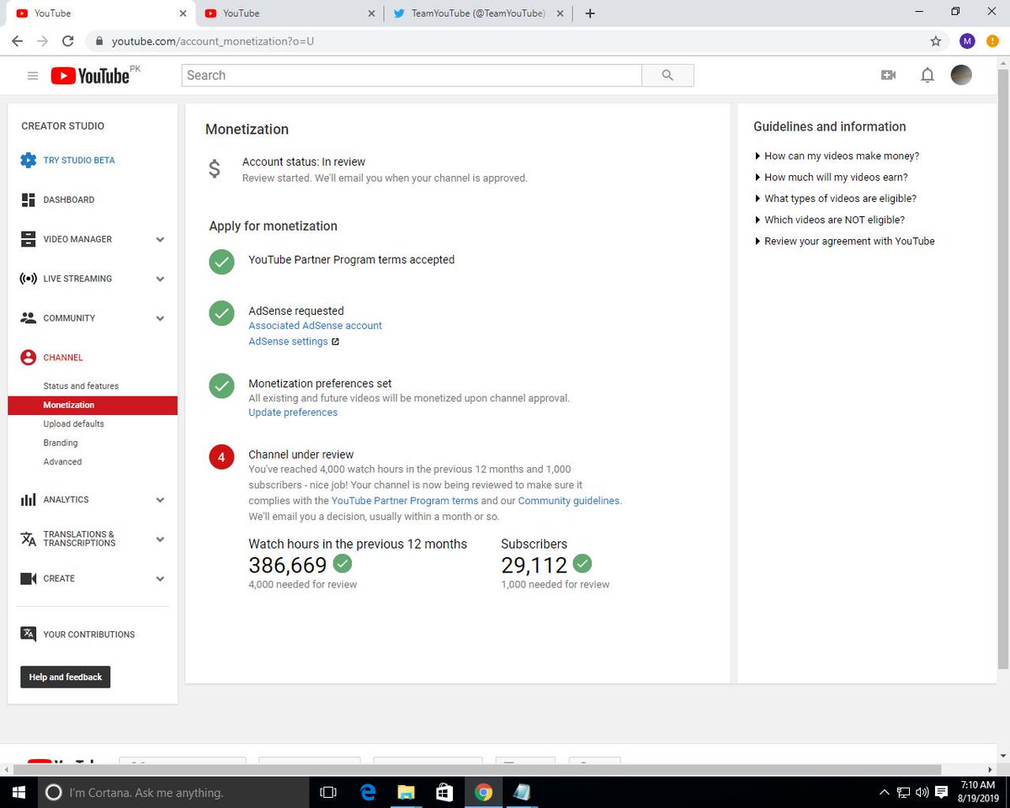
Task: Expand the Video Manager section
Action: [160, 240]
